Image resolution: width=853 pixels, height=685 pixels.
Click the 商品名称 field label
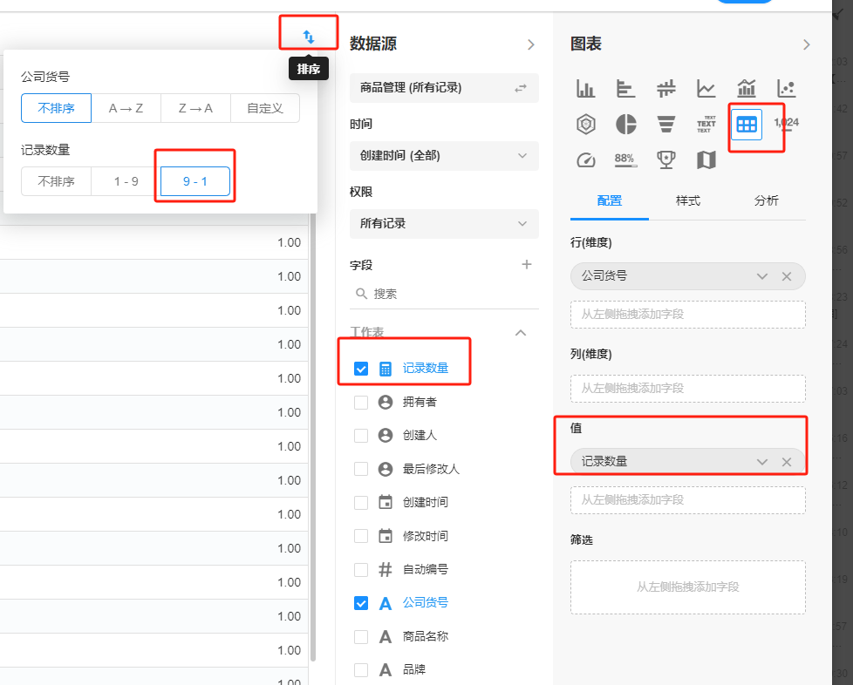coord(426,636)
